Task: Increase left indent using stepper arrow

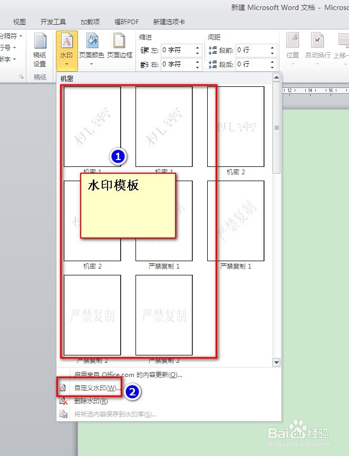Action: pos(197,48)
